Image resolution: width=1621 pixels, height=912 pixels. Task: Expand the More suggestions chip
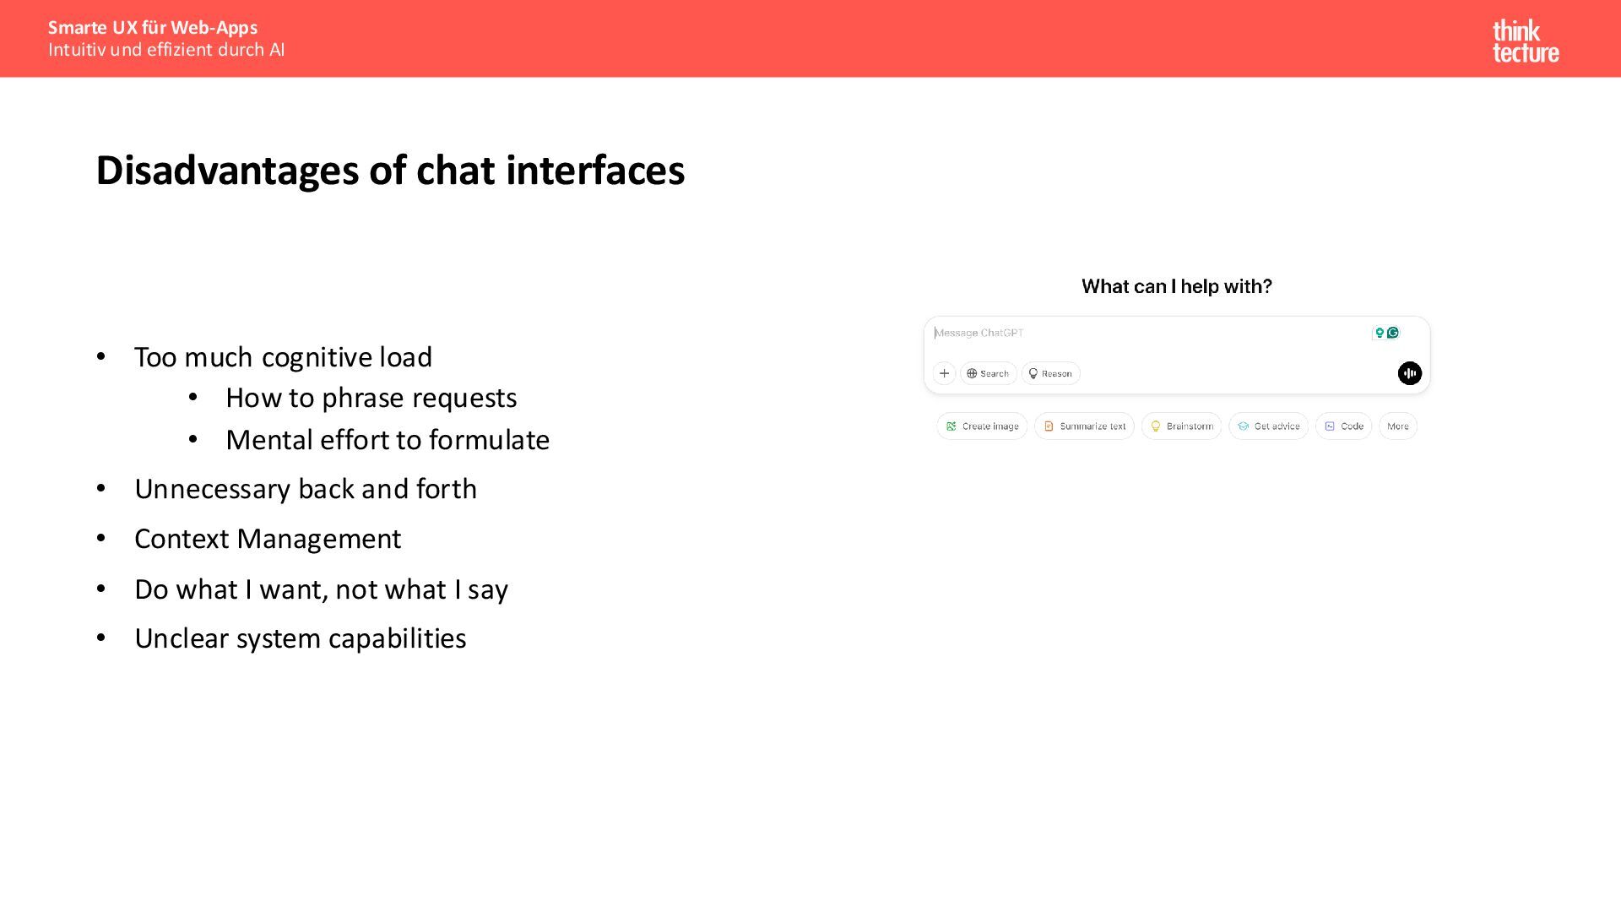pos(1397,426)
